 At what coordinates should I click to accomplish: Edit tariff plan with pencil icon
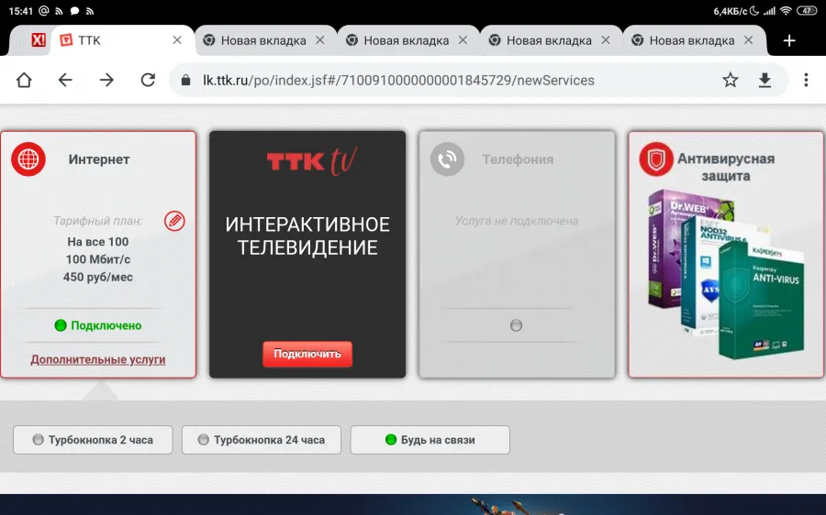tap(174, 221)
